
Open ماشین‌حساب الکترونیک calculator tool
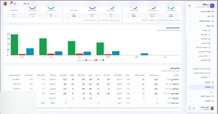point(201,69)
